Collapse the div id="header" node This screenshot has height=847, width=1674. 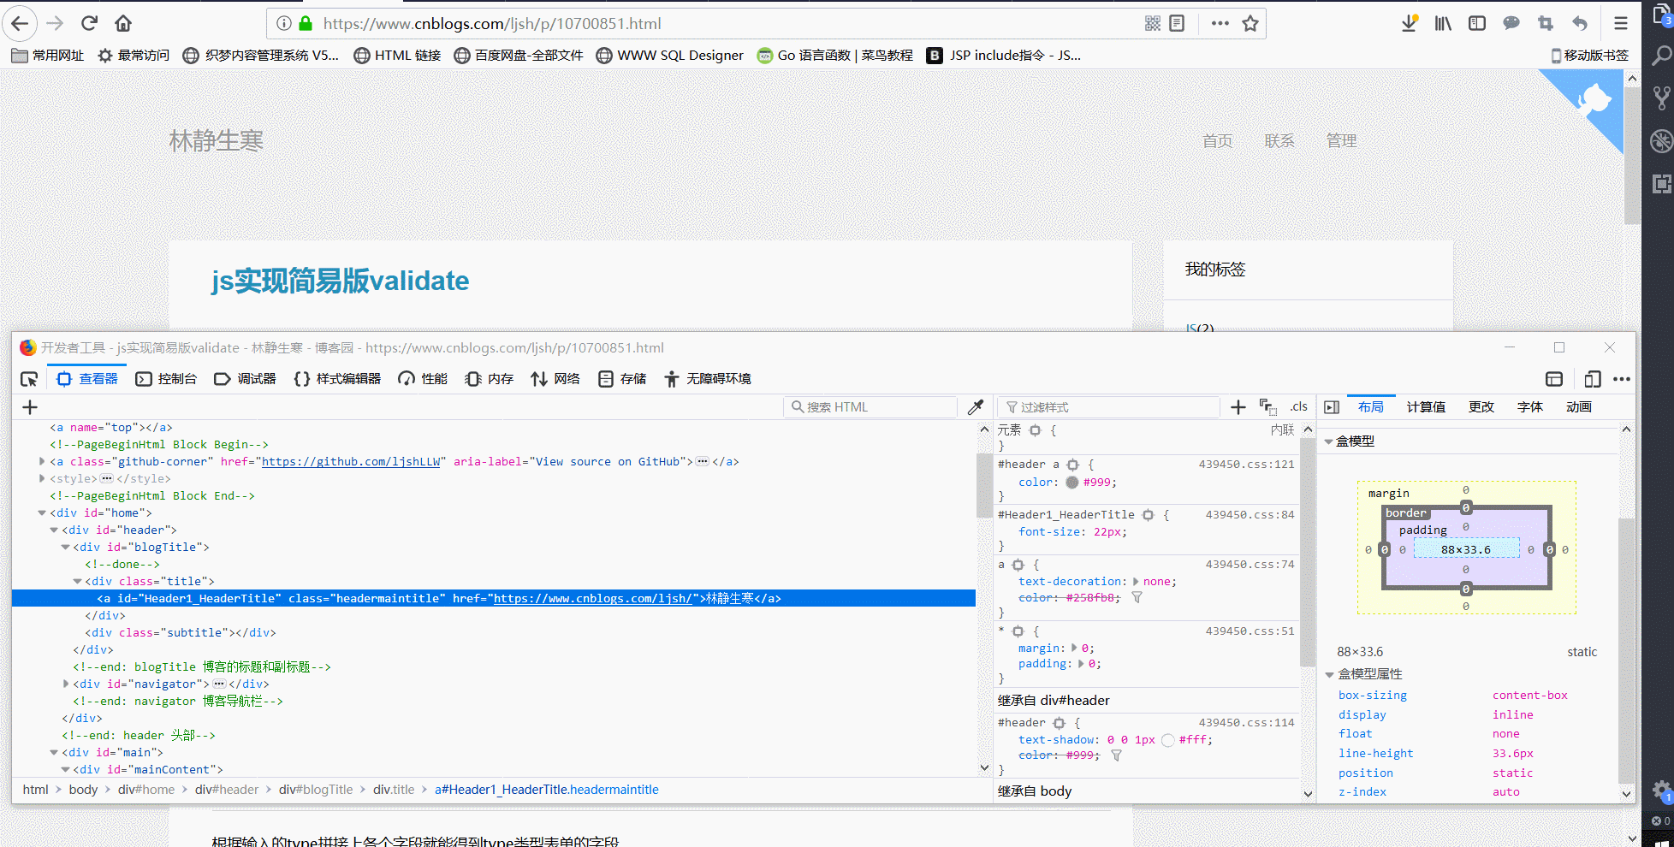pyautogui.click(x=54, y=530)
